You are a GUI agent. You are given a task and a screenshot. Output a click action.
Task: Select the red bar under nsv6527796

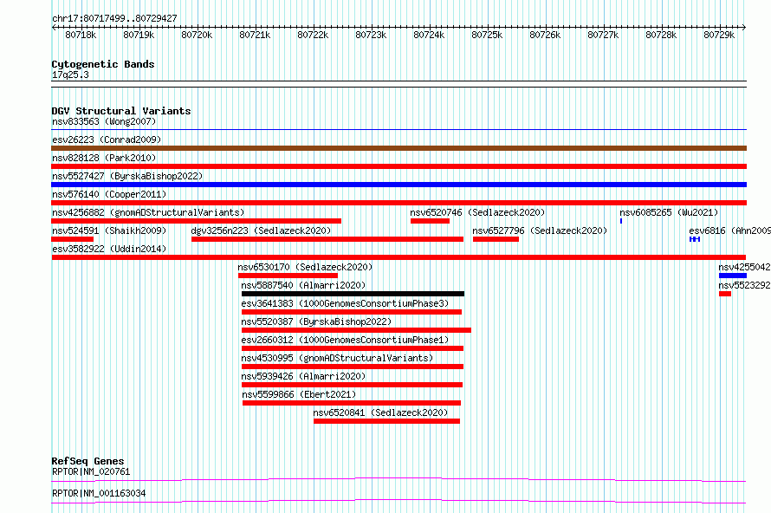pos(496,239)
